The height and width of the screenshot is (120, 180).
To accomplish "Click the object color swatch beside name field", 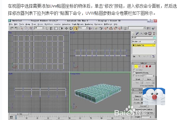I will click(x=154, y=38).
